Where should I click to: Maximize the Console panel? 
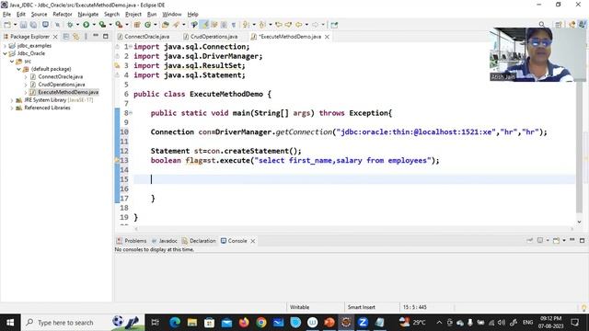[x=582, y=240]
